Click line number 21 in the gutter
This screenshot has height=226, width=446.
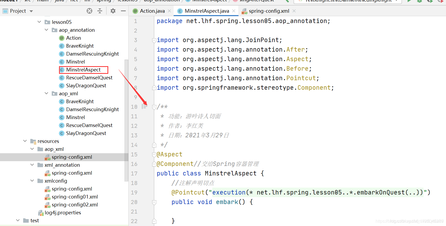tap(134, 211)
